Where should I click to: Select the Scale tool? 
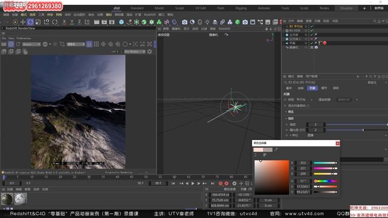click(38, 22)
